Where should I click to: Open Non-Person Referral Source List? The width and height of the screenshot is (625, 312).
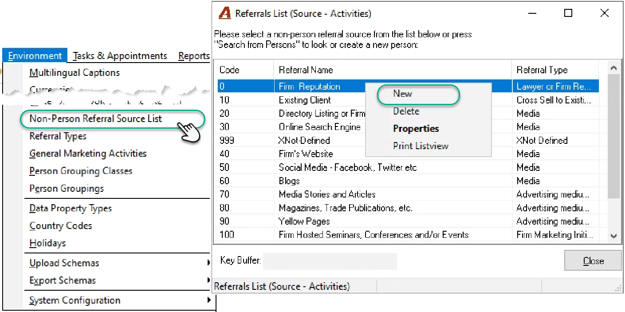[x=96, y=119]
